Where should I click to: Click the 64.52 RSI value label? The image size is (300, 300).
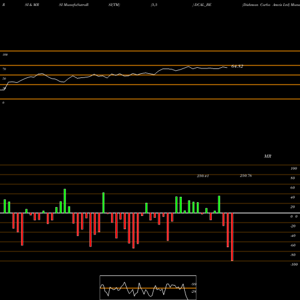[237, 66]
